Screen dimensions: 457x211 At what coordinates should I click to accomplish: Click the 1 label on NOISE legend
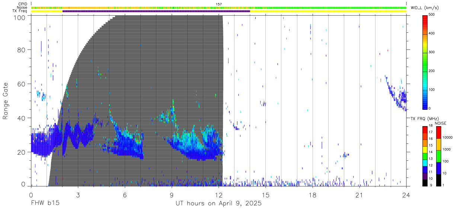click(443, 185)
